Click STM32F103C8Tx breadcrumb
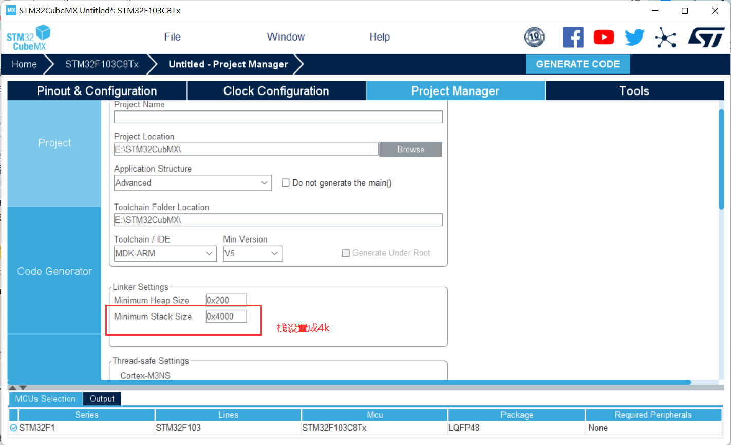This screenshot has width=731, height=445. [102, 64]
